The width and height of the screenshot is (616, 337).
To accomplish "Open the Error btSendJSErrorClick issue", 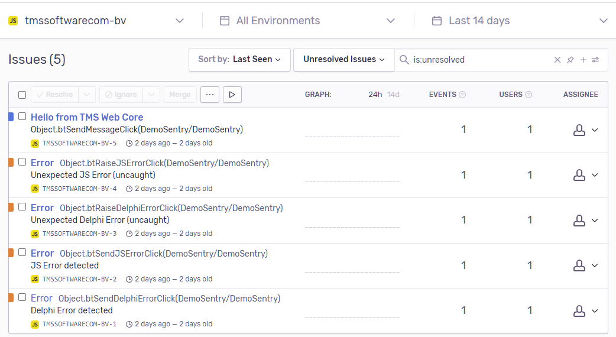I will coord(150,253).
